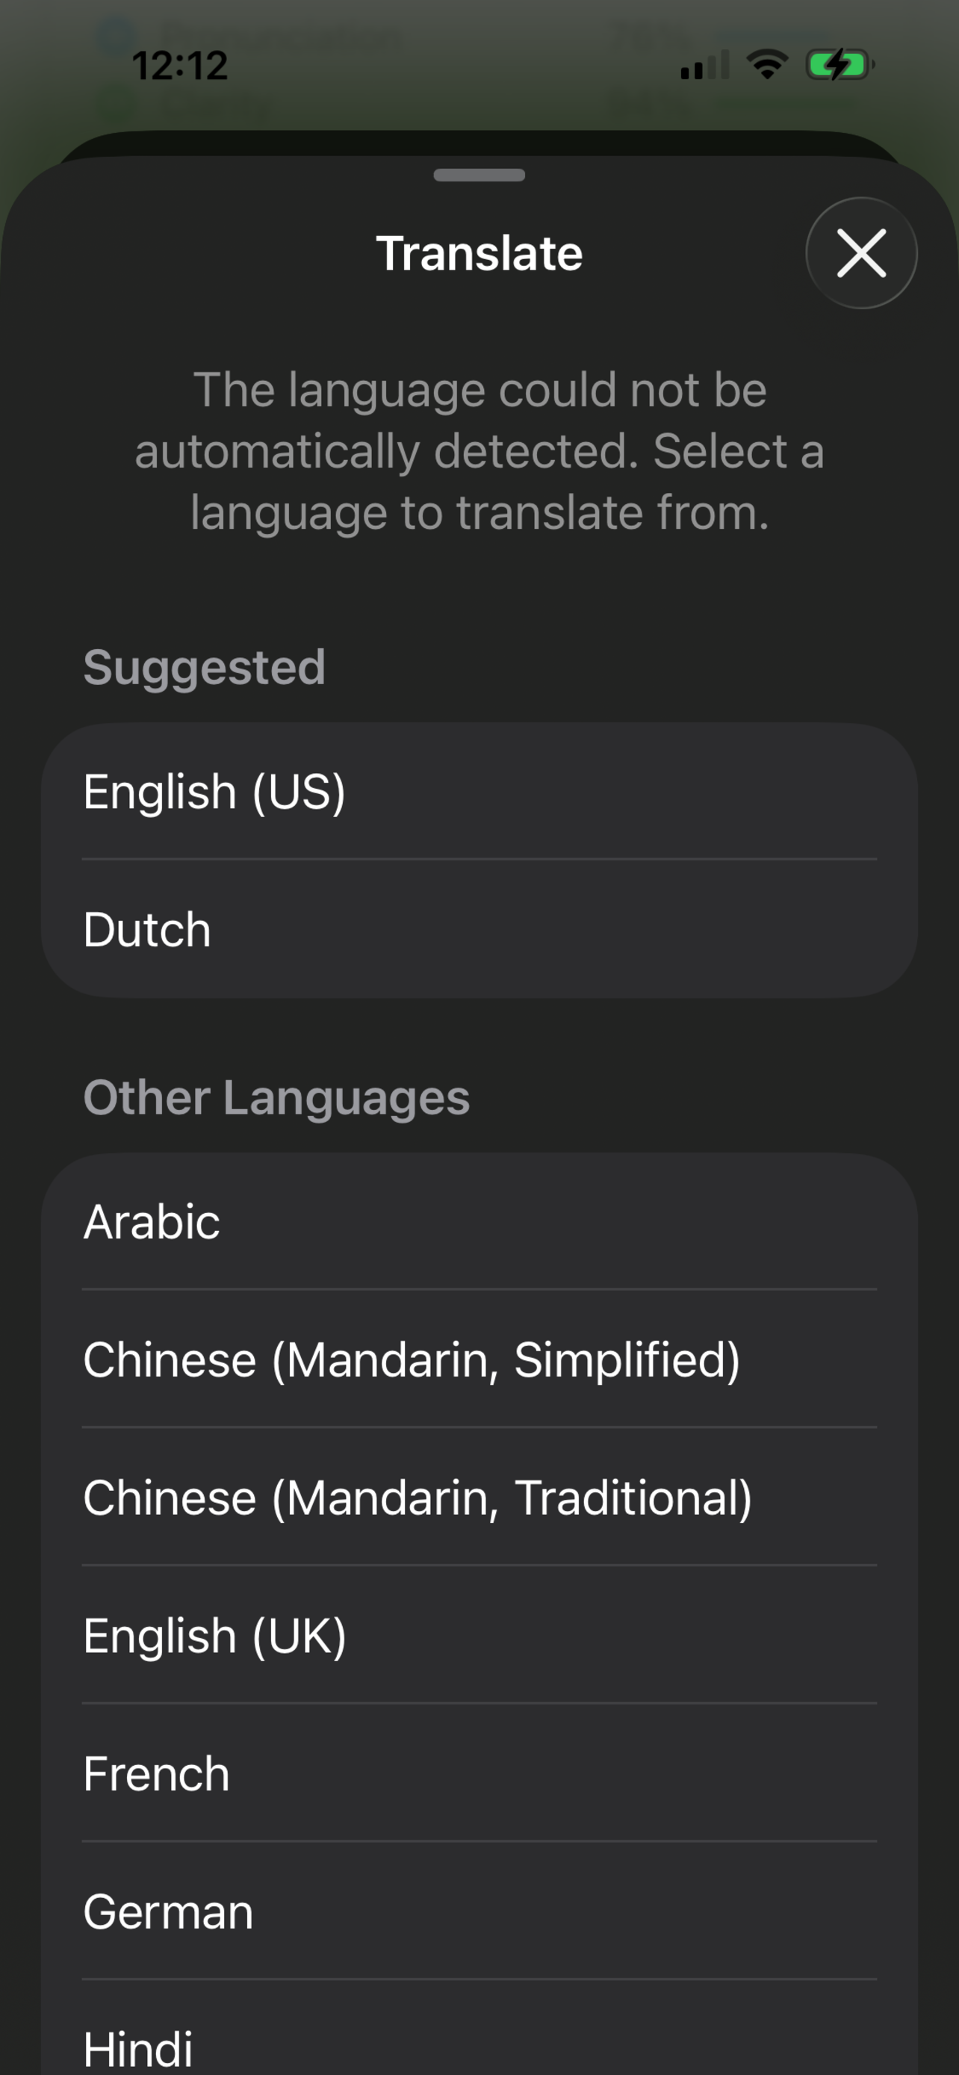Select Hindi at the bottom
This screenshot has height=2075, width=959.
[x=138, y=2047]
